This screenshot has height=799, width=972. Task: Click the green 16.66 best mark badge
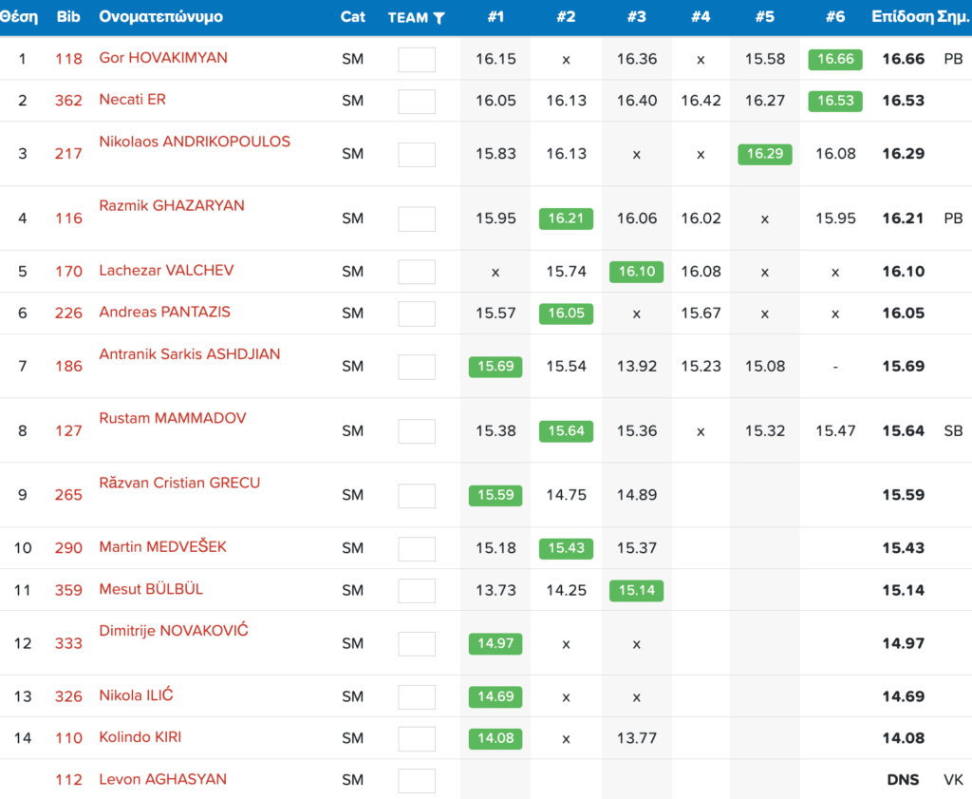[x=835, y=59]
